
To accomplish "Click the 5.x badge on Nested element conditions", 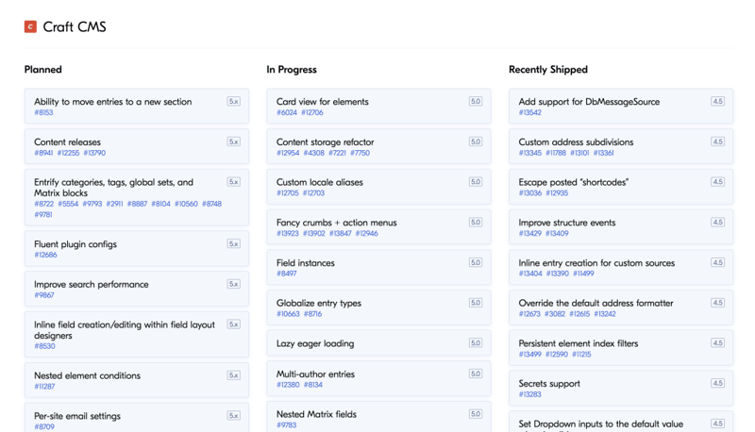I will click(233, 374).
